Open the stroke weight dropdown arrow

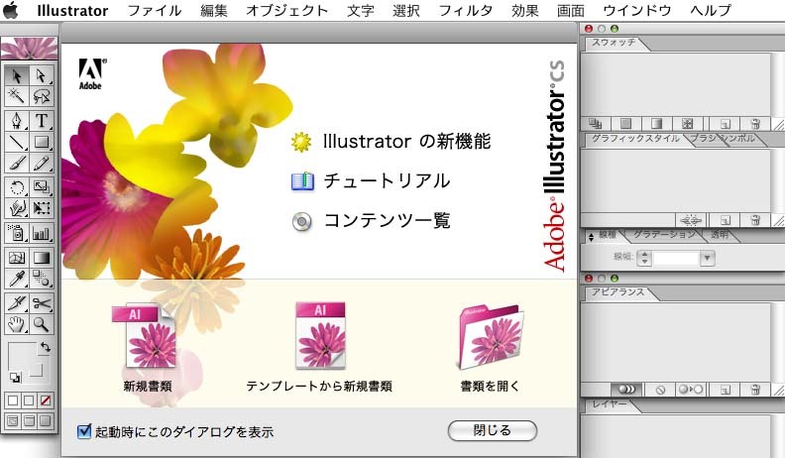(707, 259)
